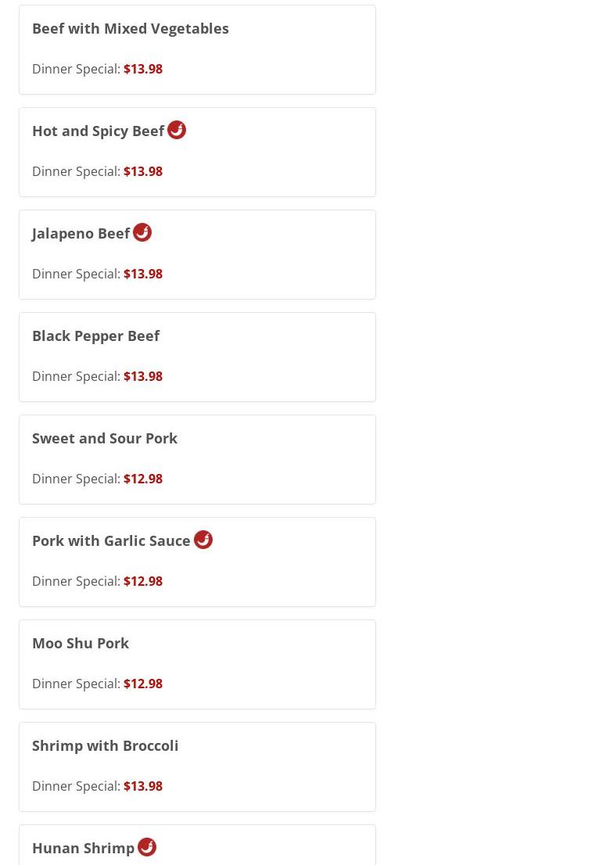Image resolution: width=602 pixels, height=865 pixels.
Task: Click $13.98 price for Shrimp with Broccoli
Action: pos(143,786)
